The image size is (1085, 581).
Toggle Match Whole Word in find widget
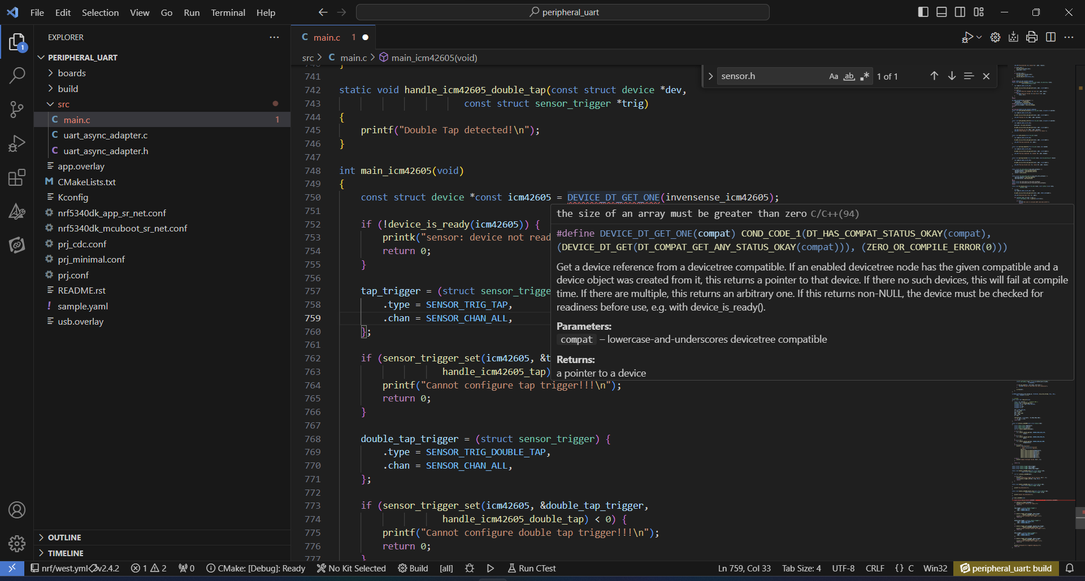pos(849,76)
